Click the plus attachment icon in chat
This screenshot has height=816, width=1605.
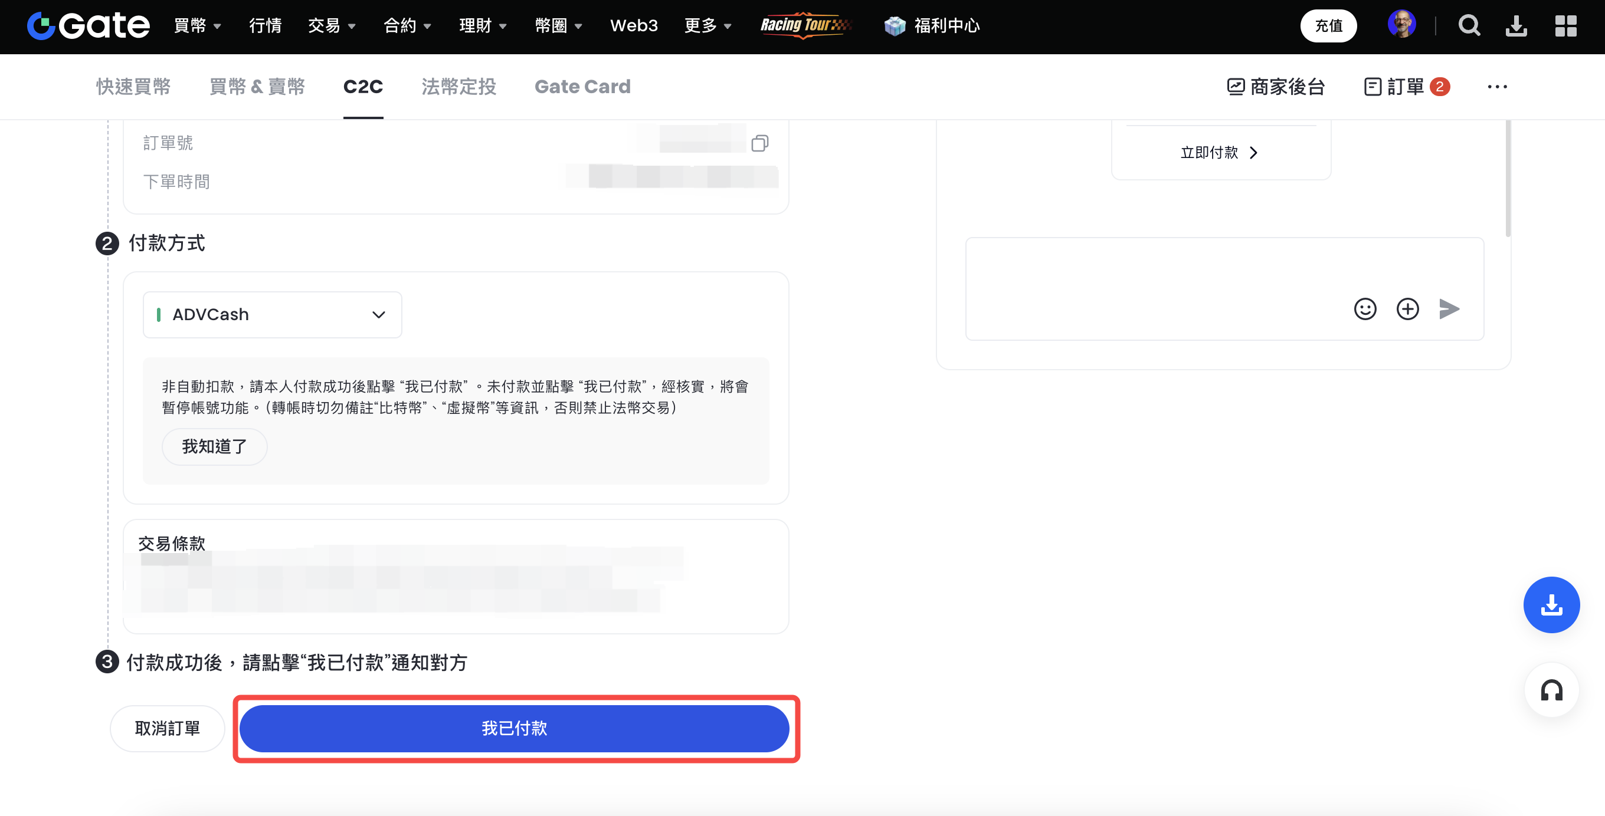[1407, 309]
